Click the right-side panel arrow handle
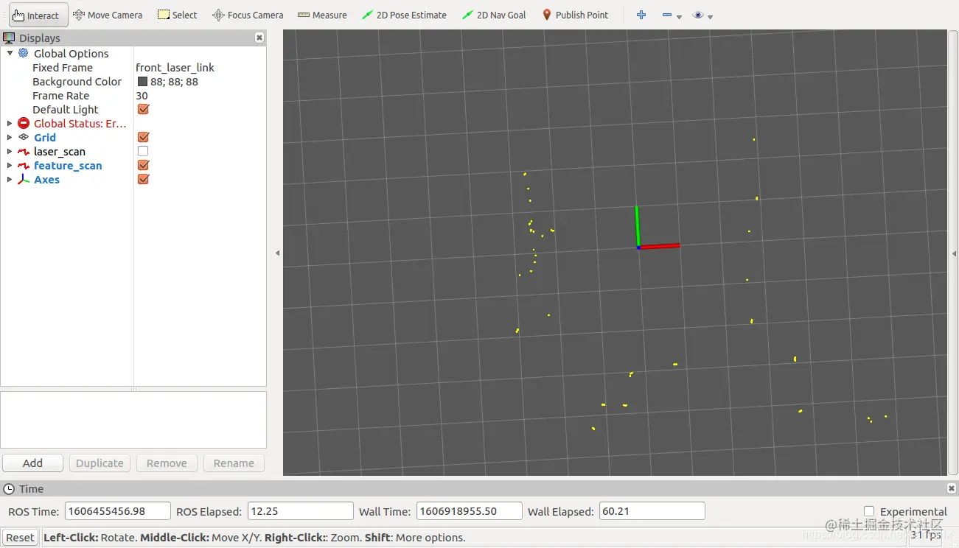 [954, 253]
